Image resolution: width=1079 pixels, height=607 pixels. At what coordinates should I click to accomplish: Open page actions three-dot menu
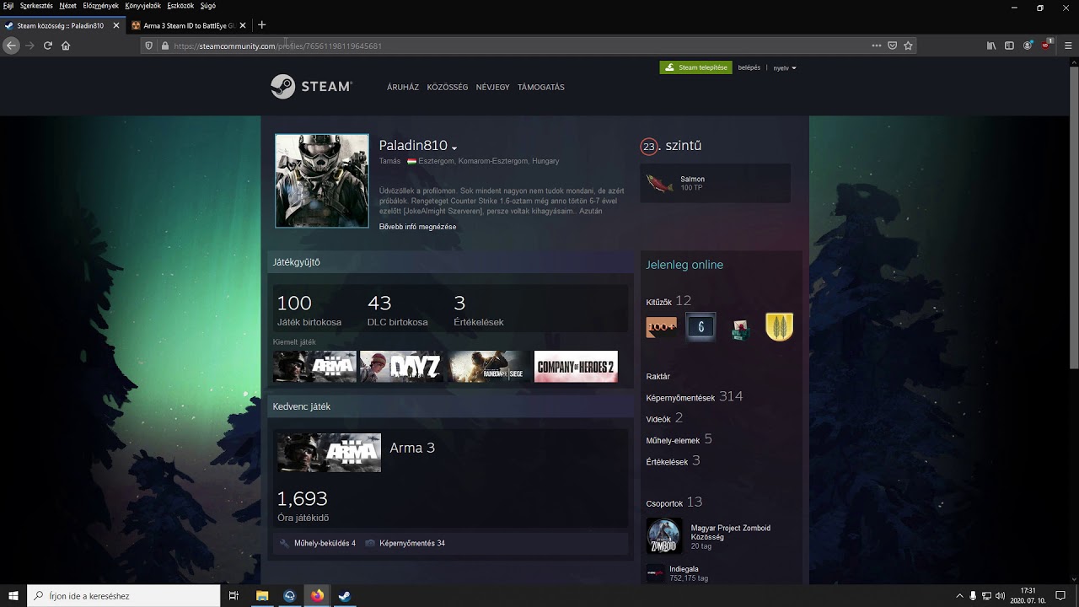[x=877, y=46]
